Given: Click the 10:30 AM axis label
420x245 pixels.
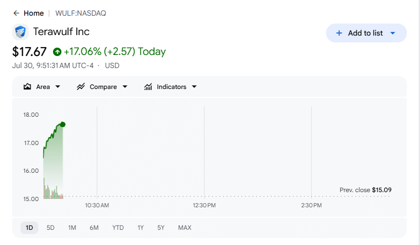Looking at the screenshot, I should tap(97, 205).
